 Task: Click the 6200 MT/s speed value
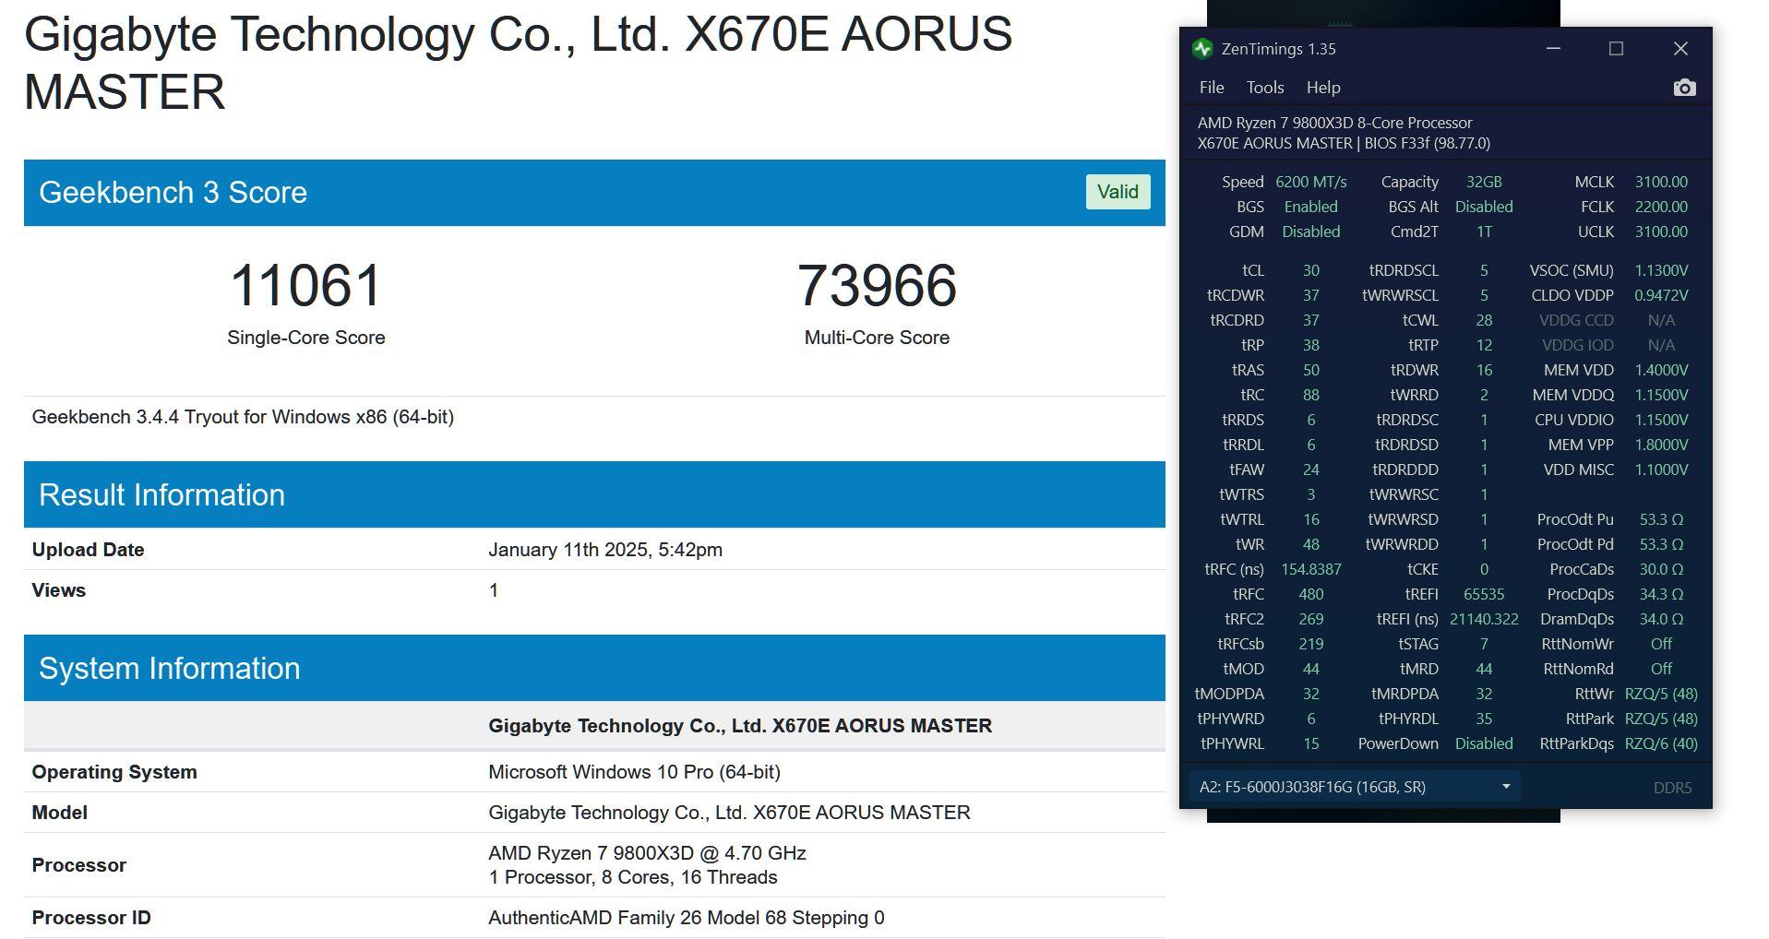pos(1310,182)
